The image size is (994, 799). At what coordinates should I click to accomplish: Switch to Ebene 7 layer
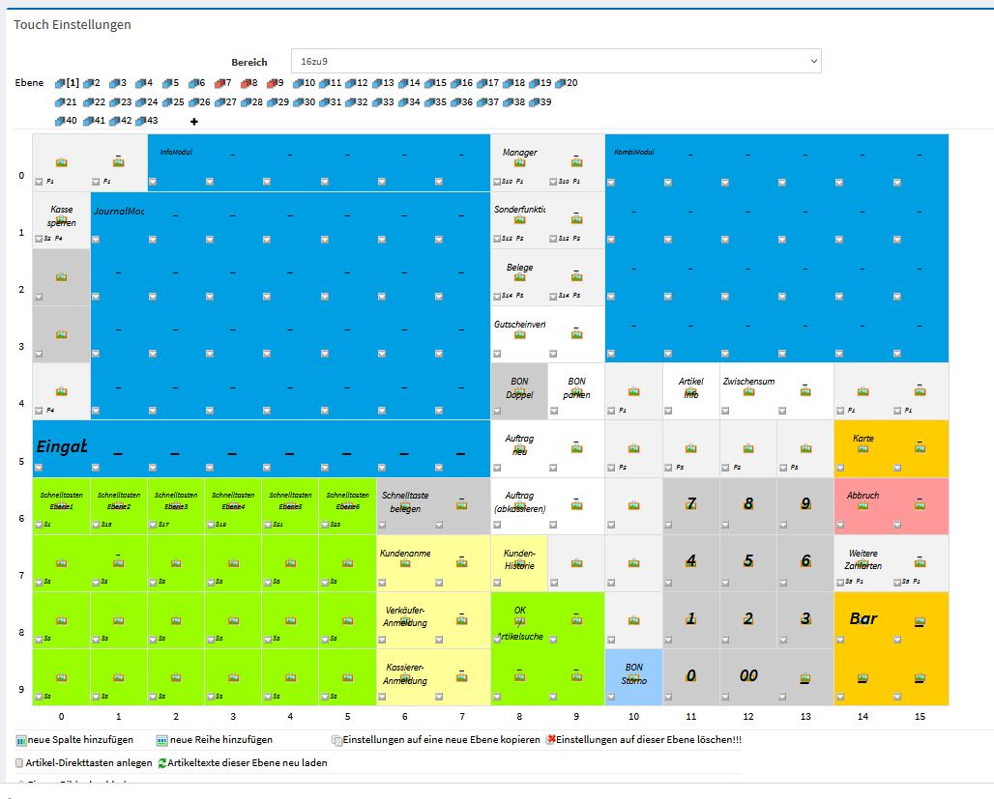point(223,83)
